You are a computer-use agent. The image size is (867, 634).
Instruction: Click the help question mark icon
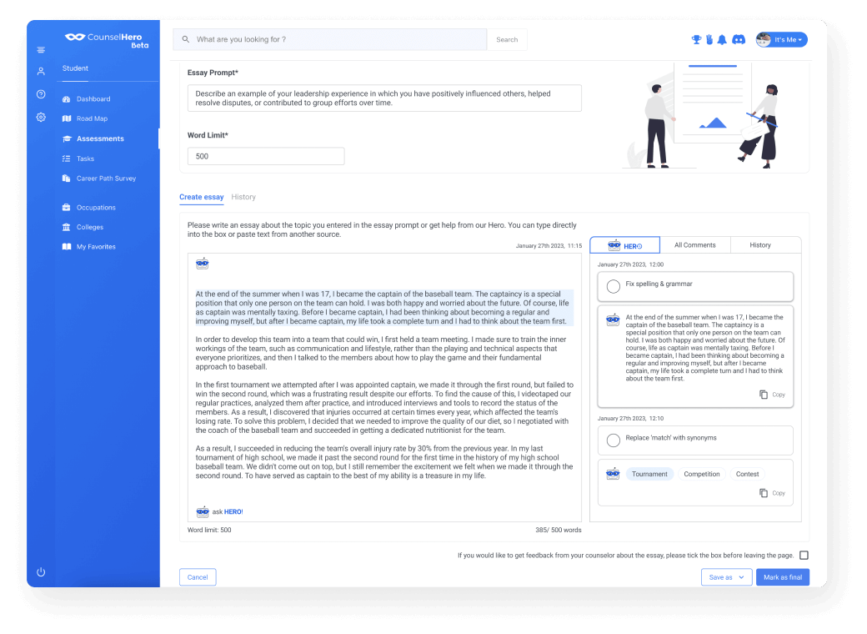[41, 94]
